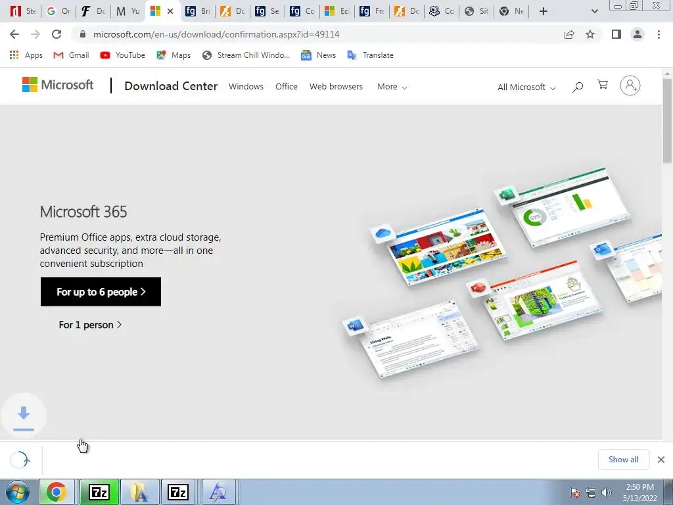This screenshot has height=505, width=673.
Task: Open the News bookmark
Action: pyautogui.click(x=319, y=55)
